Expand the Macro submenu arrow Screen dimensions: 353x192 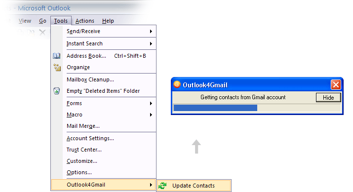point(151,115)
